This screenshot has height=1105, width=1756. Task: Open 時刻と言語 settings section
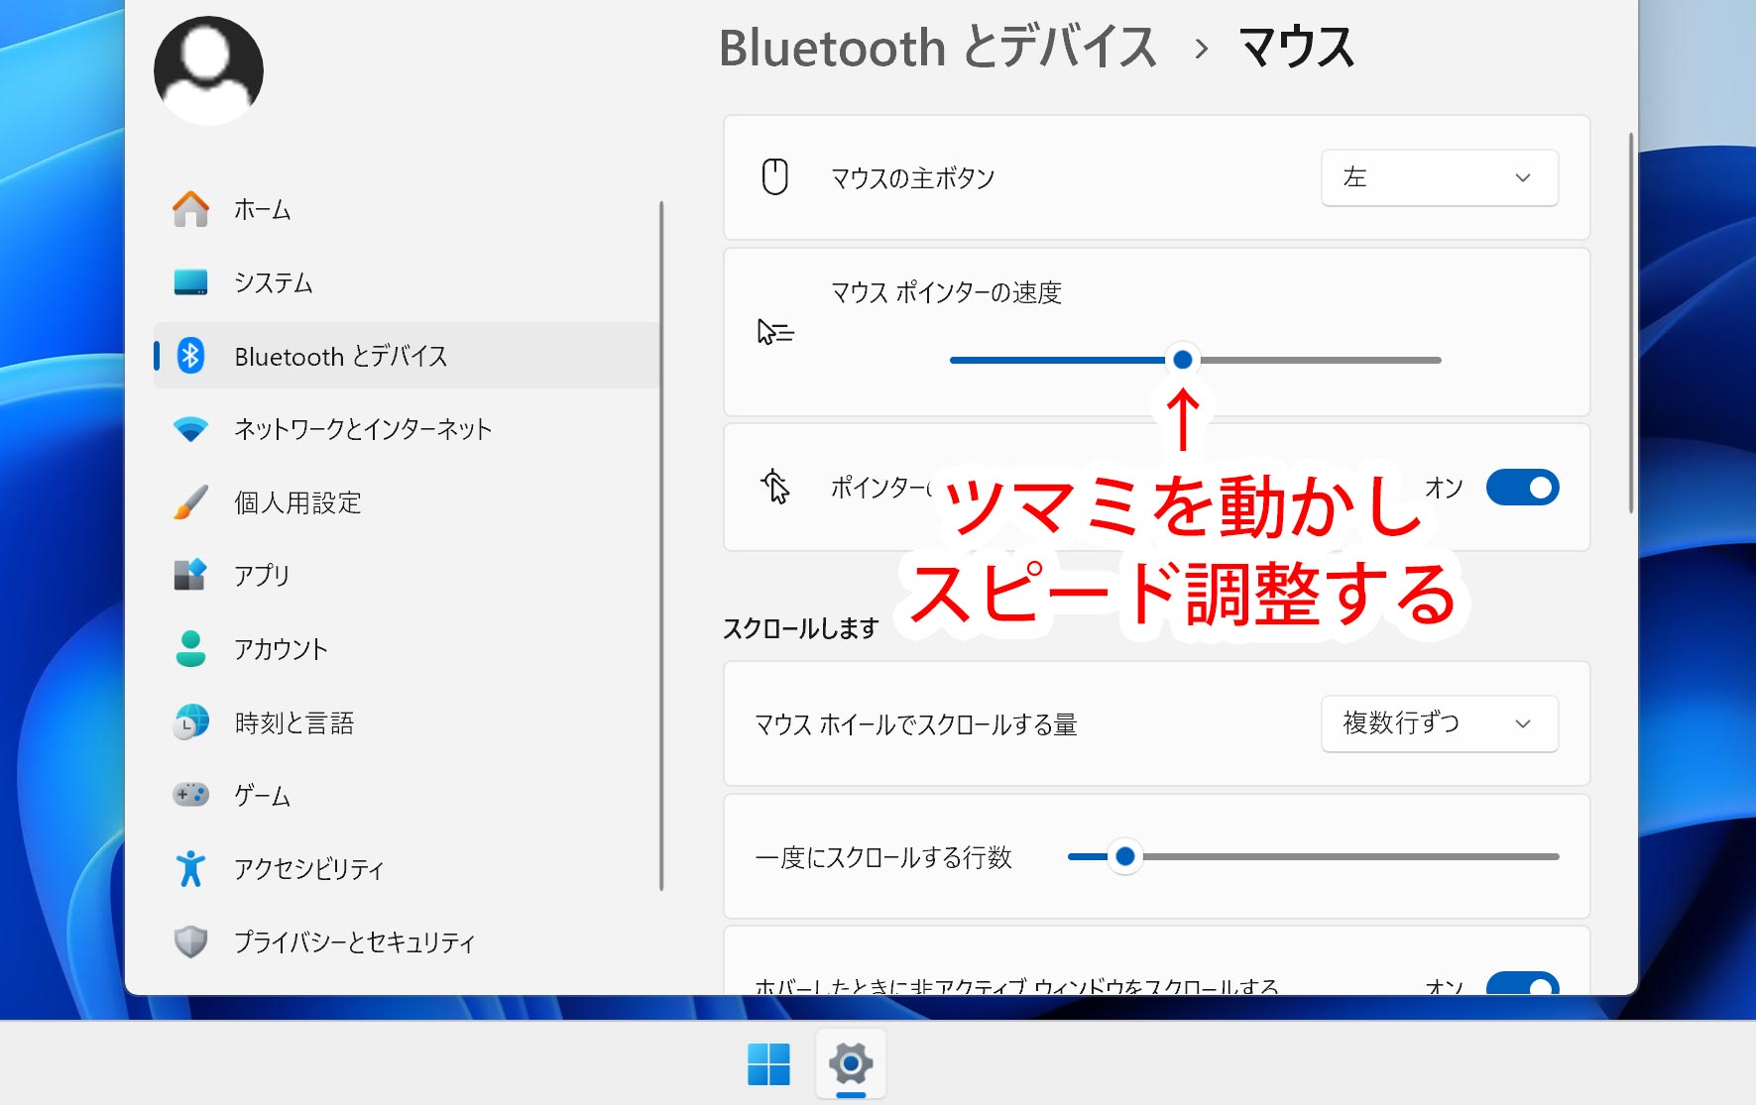[x=294, y=723]
